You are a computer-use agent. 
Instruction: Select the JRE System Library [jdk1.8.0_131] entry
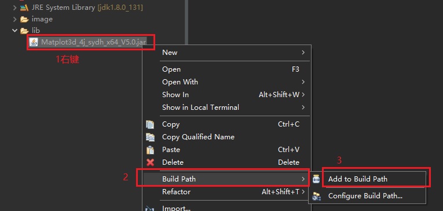(x=87, y=8)
